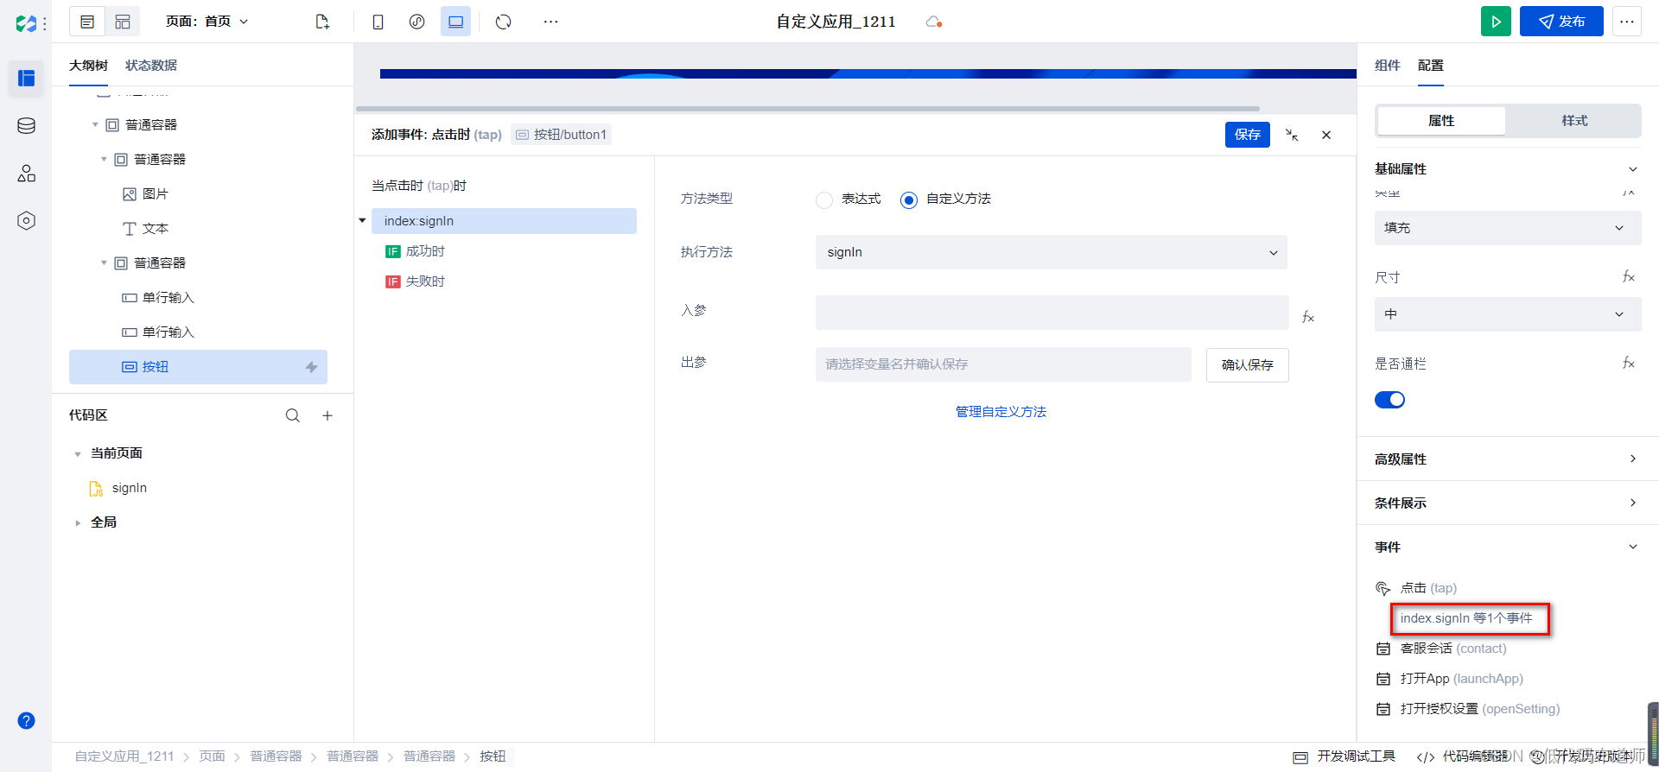The image size is (1659, 772).
Task: Open the top-right more menu ellipsis
Action: tap(1626, 22)
